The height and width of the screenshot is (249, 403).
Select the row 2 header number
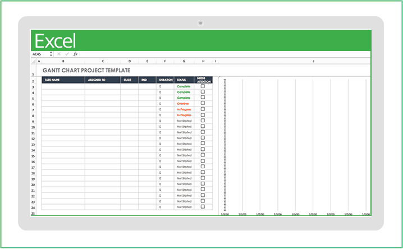pos(34,81)
